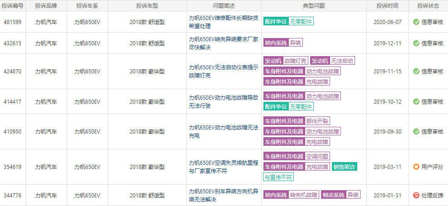The image size is (448, 206).
Task: Select complaint number 481599
Action: [x=13, y=22]
